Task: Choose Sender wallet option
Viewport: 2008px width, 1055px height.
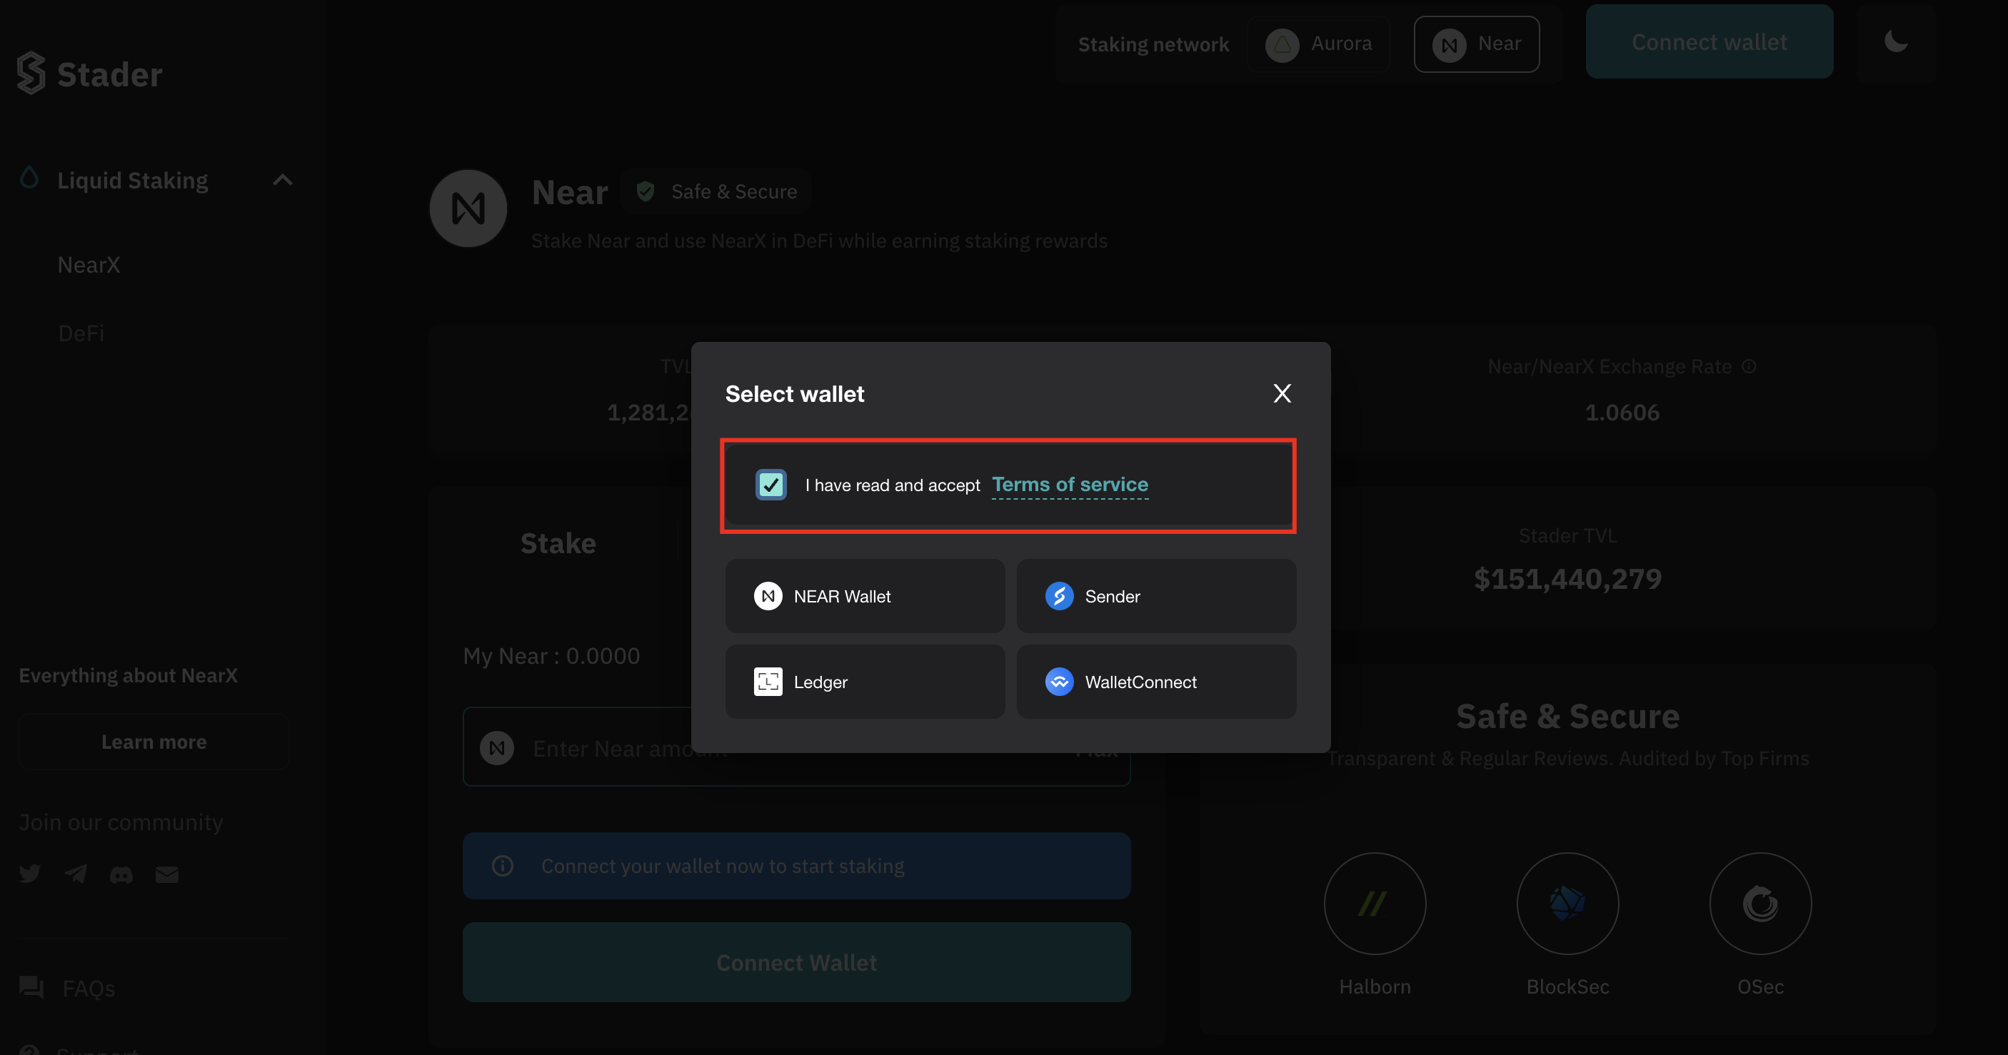Action: pyautogui.click(x=1156, y=596)
